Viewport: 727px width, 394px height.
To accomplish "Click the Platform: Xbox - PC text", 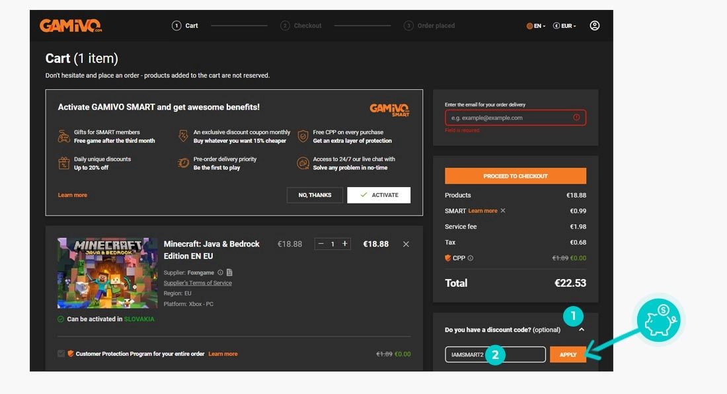I will (188, 304).
